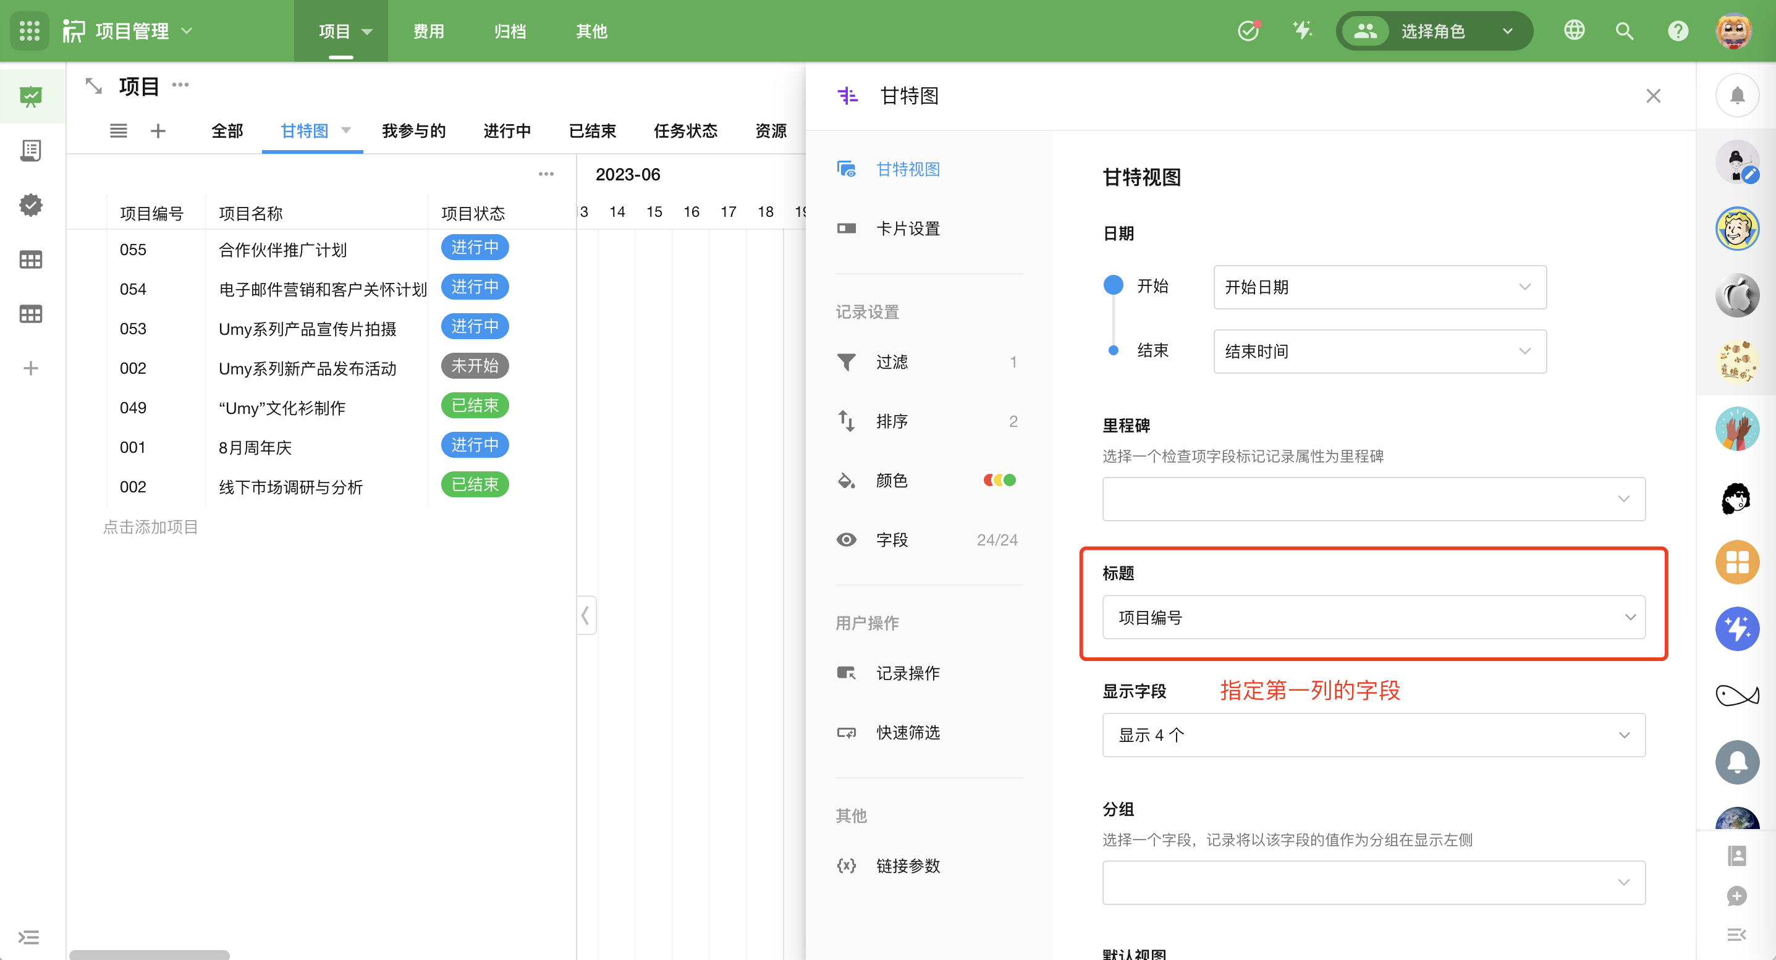The width and height of the screenshot is (1776, 960).
Task: Switch to the 费用 top tab
Action: [428, 31]
